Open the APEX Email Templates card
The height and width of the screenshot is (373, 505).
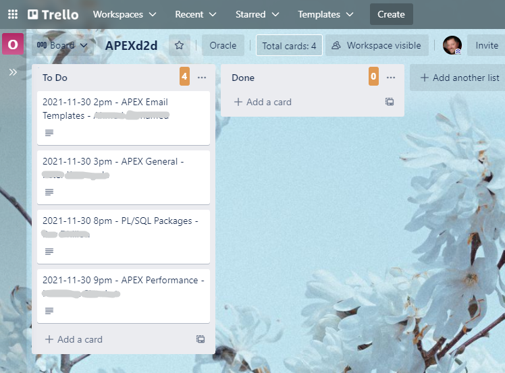tap(124, 118)
